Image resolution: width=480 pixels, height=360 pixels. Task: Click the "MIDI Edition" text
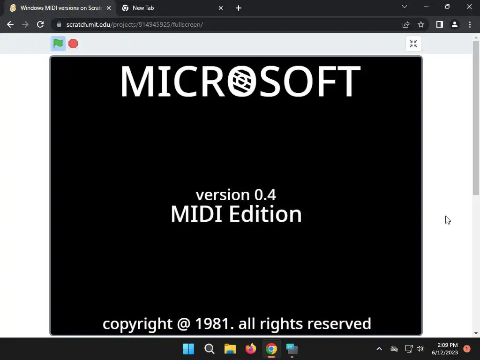point(236,214)
